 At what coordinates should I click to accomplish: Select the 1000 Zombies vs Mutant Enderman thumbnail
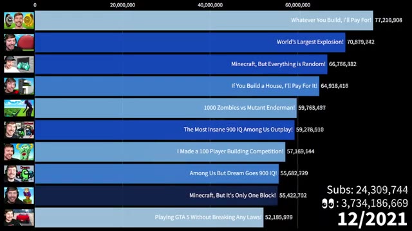19,108
